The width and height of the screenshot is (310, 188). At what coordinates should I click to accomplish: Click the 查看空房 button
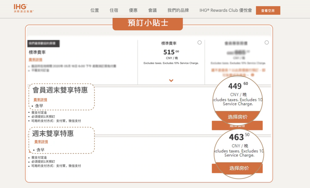(x=268, y=11)
